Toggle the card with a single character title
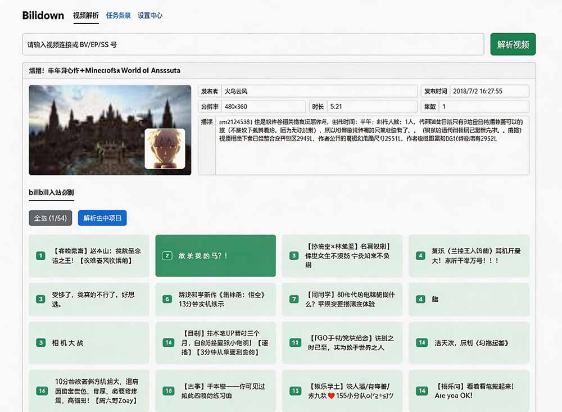The image size is (562, 412). [469, 299]
